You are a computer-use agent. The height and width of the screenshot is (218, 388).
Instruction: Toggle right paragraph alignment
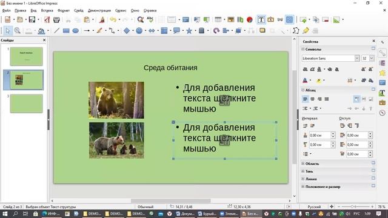click(319, 99)
